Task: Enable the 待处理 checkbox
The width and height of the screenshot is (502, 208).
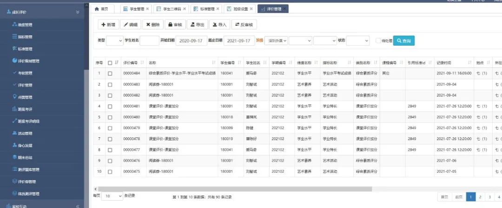Action: coord(378,41)
